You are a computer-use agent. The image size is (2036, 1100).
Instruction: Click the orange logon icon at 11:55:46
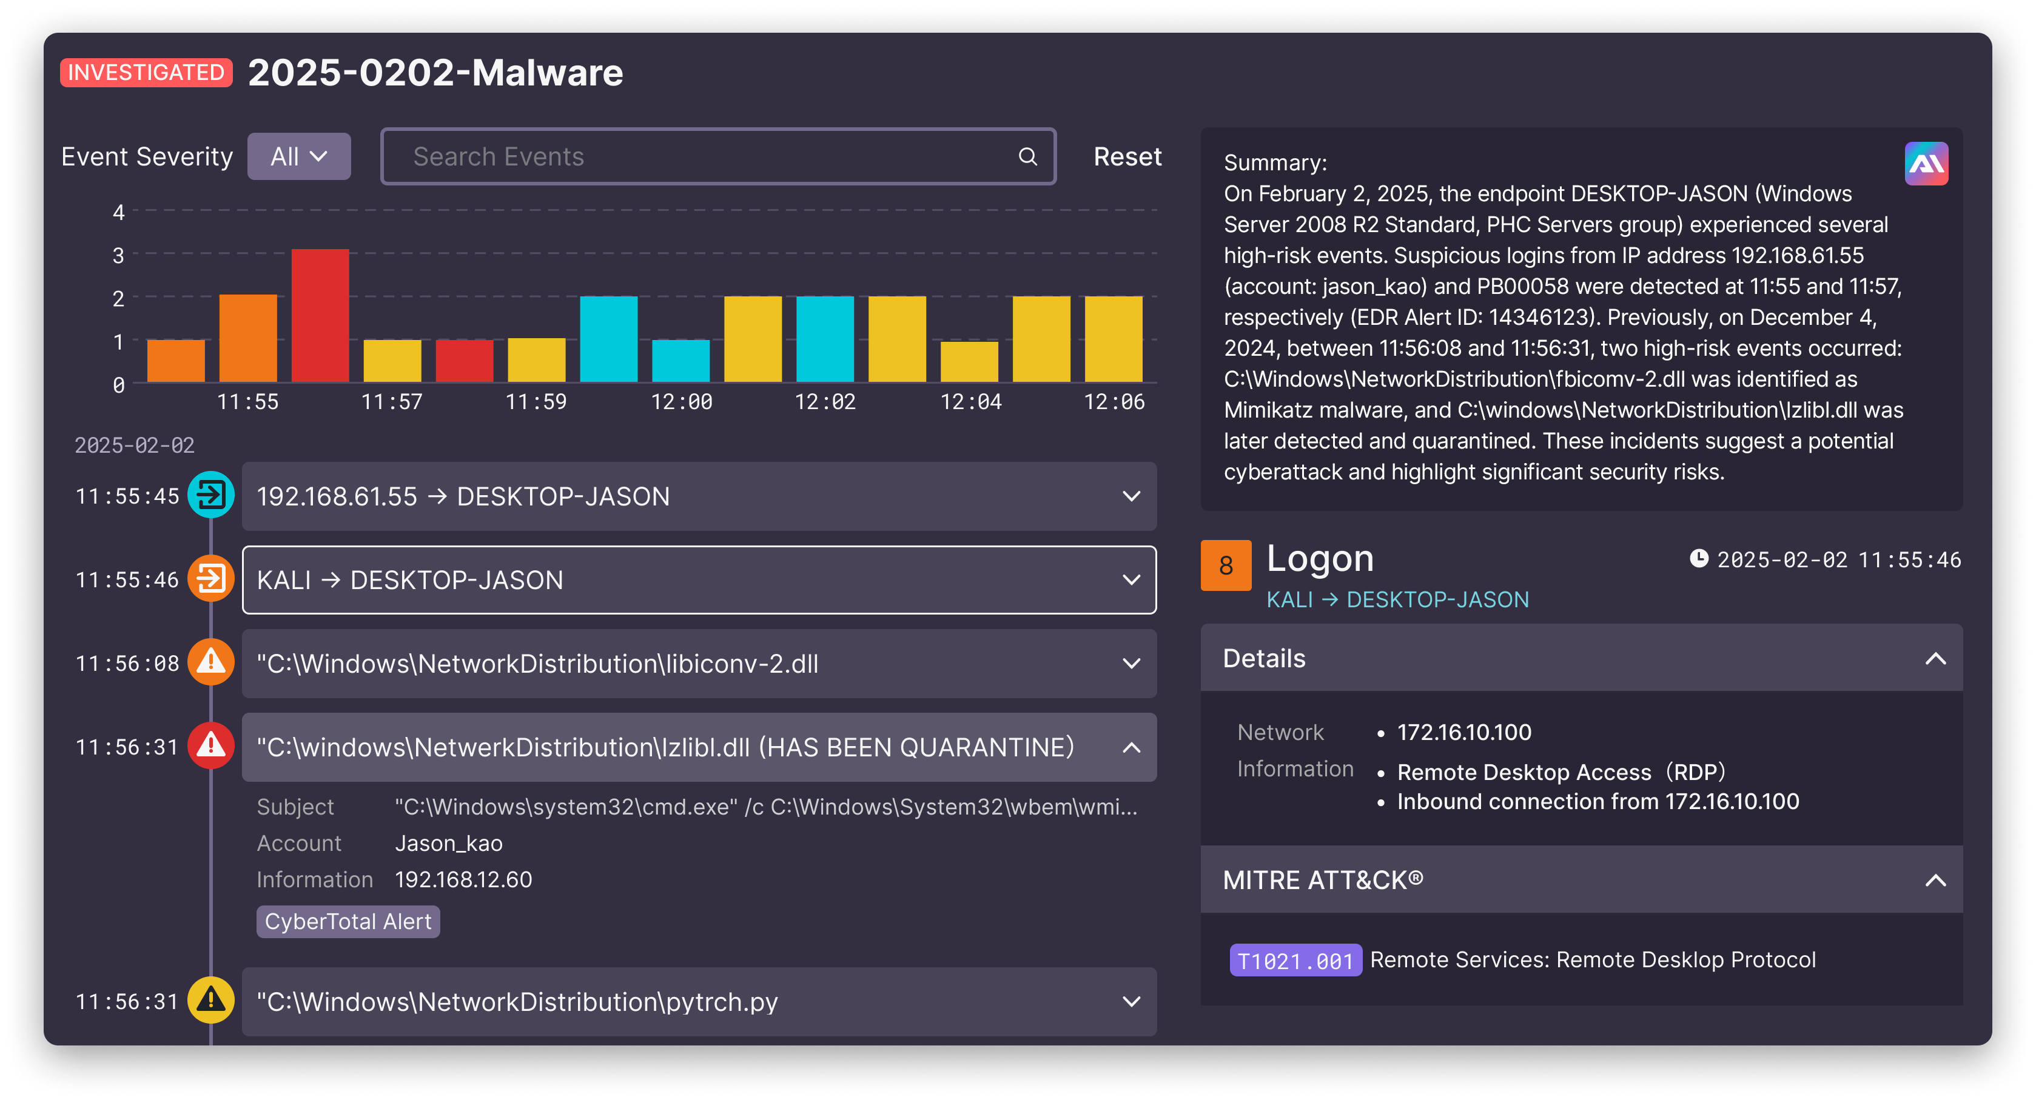pos(210,579)
